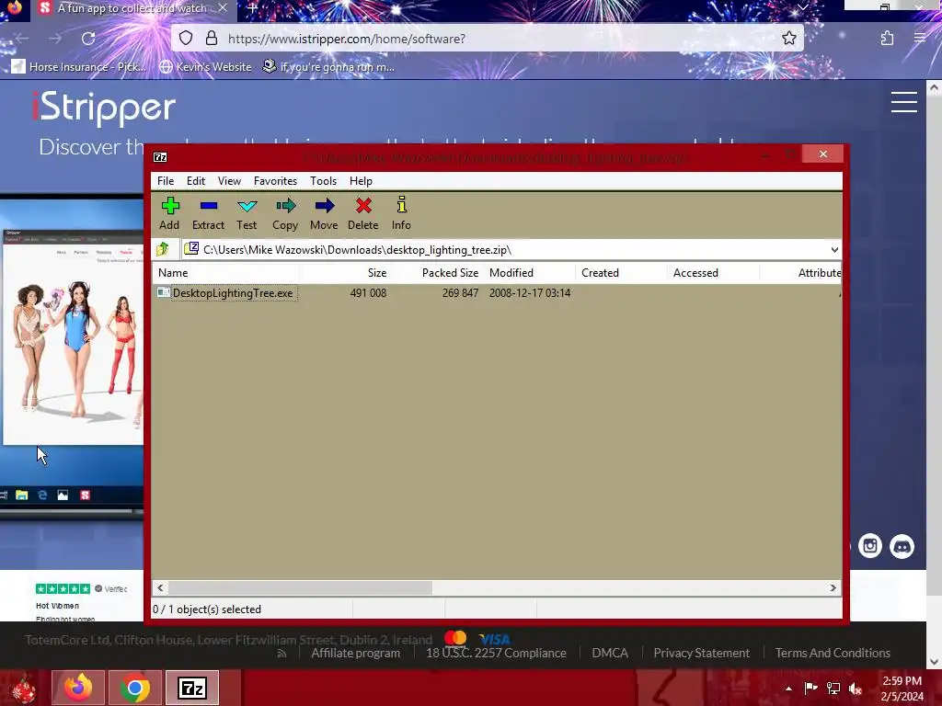Image resolution: width=942 pixels, height=706 pixels.
Task: Extract files with the Extract toolbar icon
Action: click(x=208, y=213)
